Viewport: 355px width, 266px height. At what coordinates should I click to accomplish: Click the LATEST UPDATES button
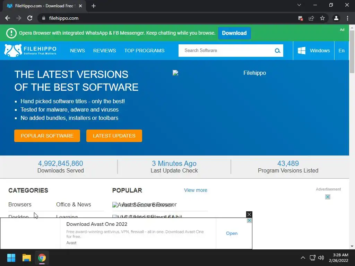pyautogui.click(x=114, y=136)
